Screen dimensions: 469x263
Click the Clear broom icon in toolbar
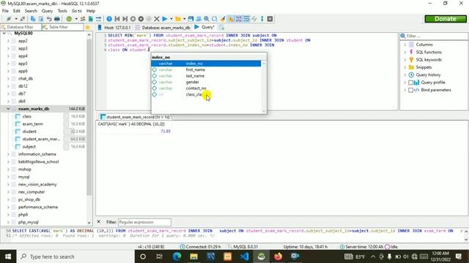click(x=223, y=19)
